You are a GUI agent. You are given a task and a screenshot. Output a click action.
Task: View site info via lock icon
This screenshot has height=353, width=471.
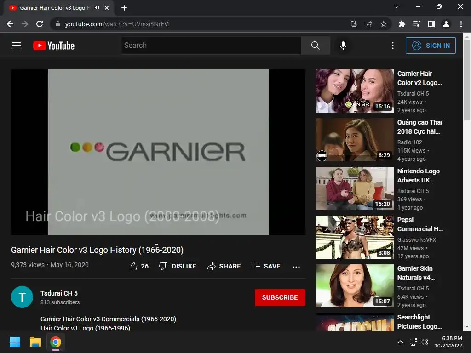[x=58, y=24]
